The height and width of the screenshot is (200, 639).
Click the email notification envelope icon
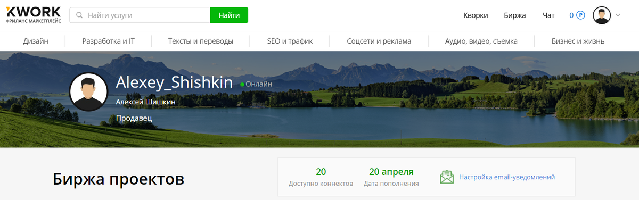coord(447,177)
